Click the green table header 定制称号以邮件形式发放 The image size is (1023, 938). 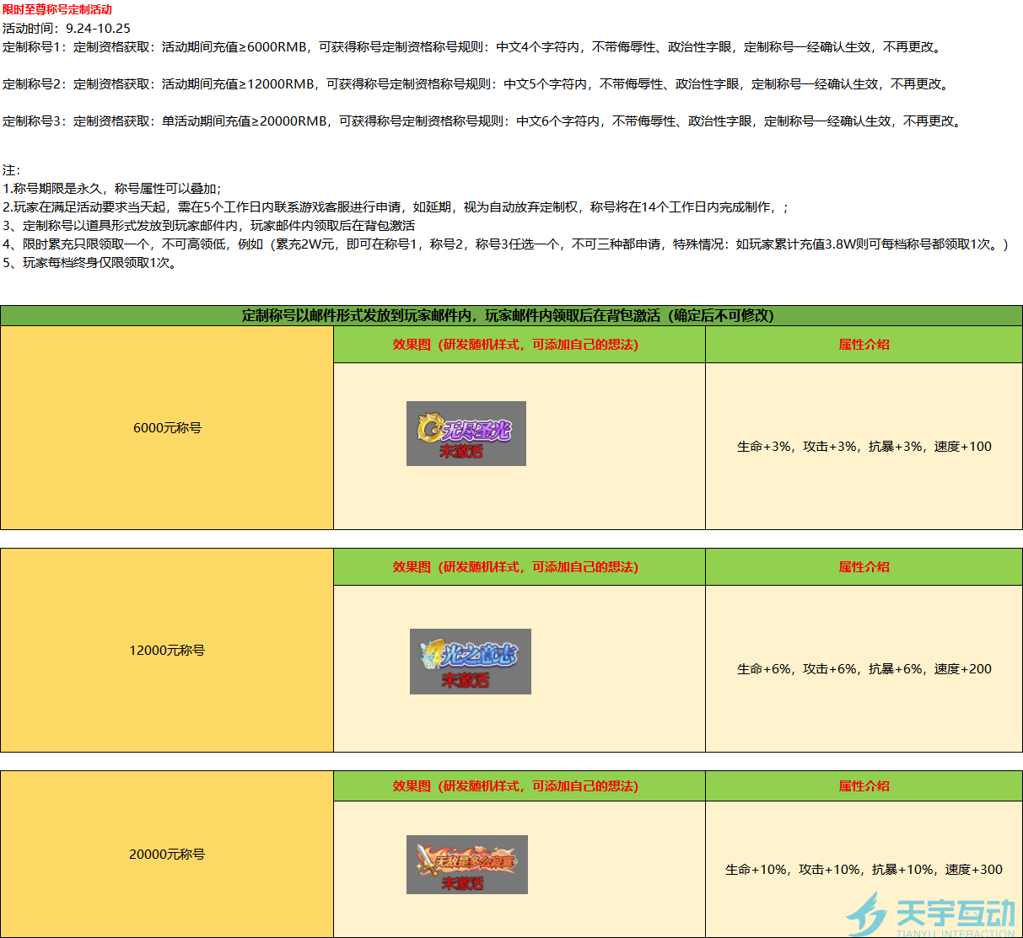[x=511, y=315]
